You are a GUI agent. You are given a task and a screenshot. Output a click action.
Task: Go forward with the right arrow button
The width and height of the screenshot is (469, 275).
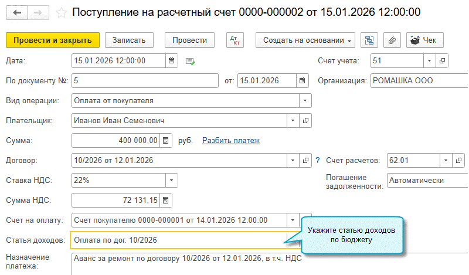[x=38, y=12]
